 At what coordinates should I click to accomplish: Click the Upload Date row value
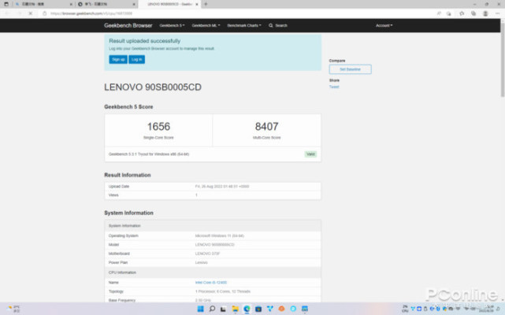click(x=222, y=187)
